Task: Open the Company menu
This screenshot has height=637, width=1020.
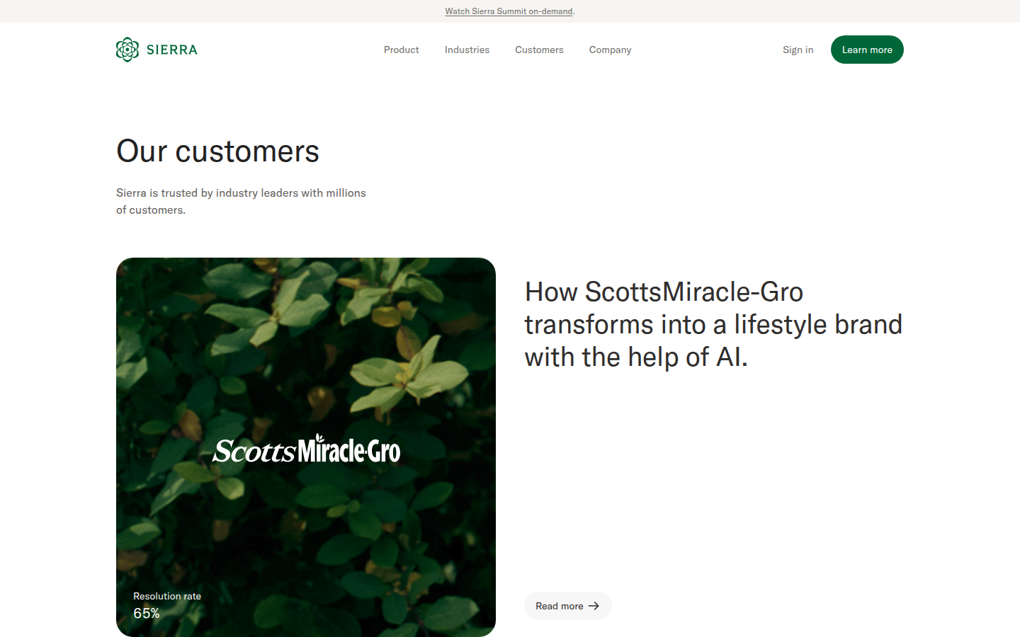Action: pos(610,50)
